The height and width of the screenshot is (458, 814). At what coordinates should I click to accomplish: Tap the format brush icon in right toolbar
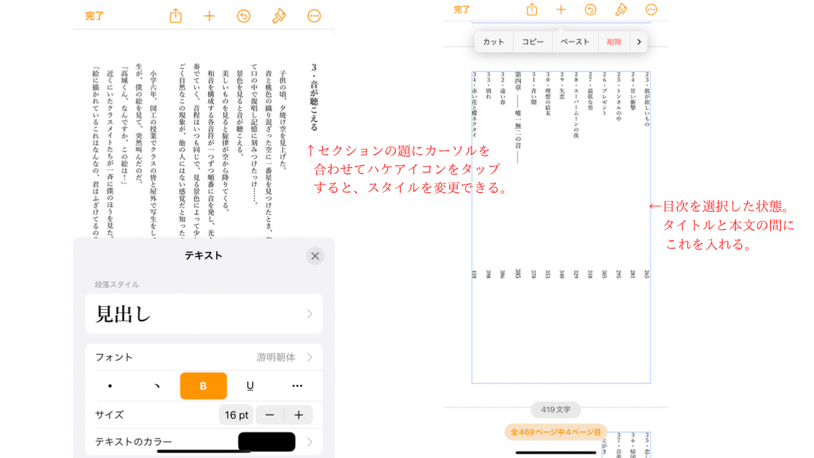pyautogui.click(x=621, y=9)
